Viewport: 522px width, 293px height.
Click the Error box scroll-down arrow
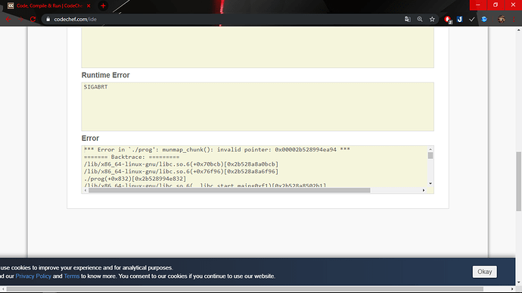430,184
